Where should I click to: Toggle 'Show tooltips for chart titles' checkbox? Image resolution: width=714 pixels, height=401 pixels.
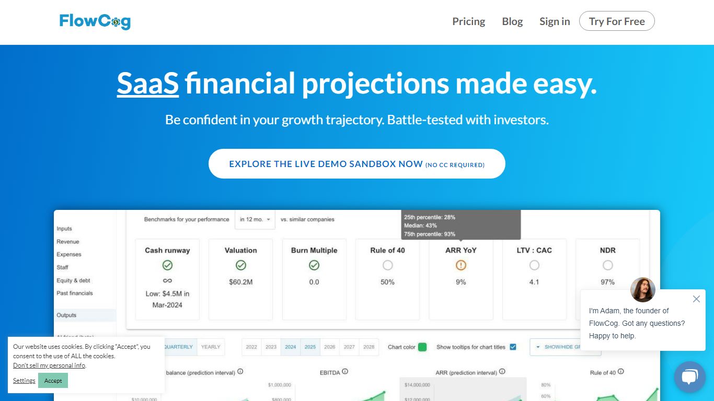coord(513,347)
